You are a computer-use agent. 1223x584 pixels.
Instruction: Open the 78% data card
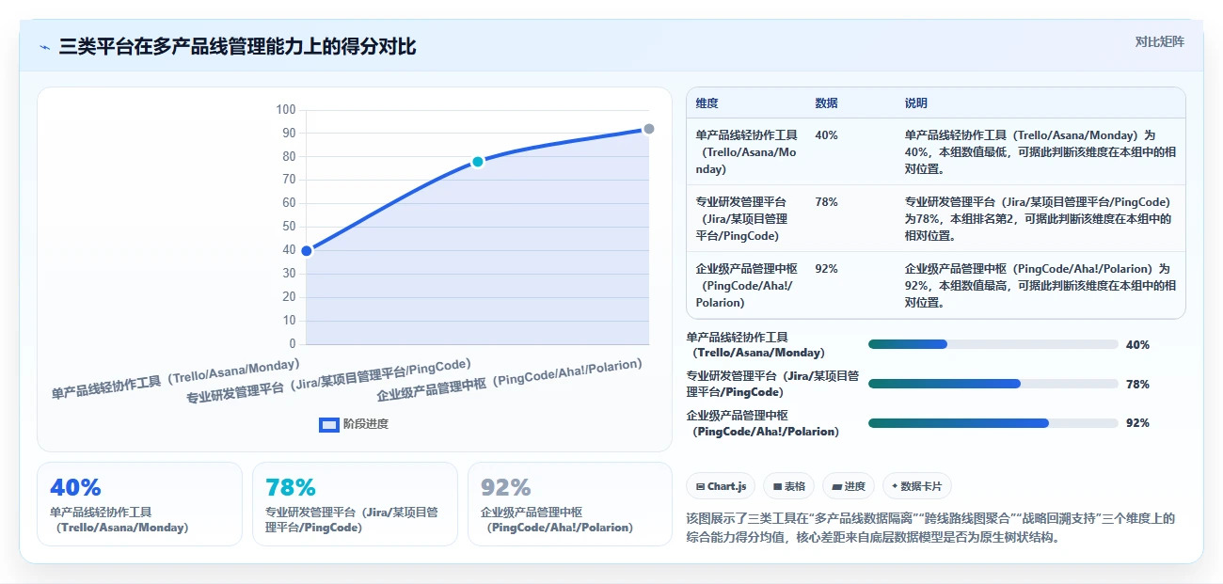click(355, 504)
